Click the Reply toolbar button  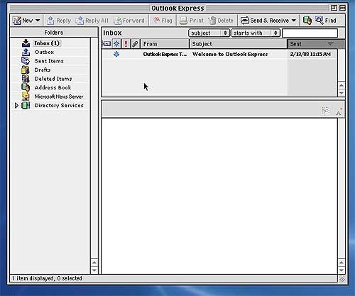[59, 21]
